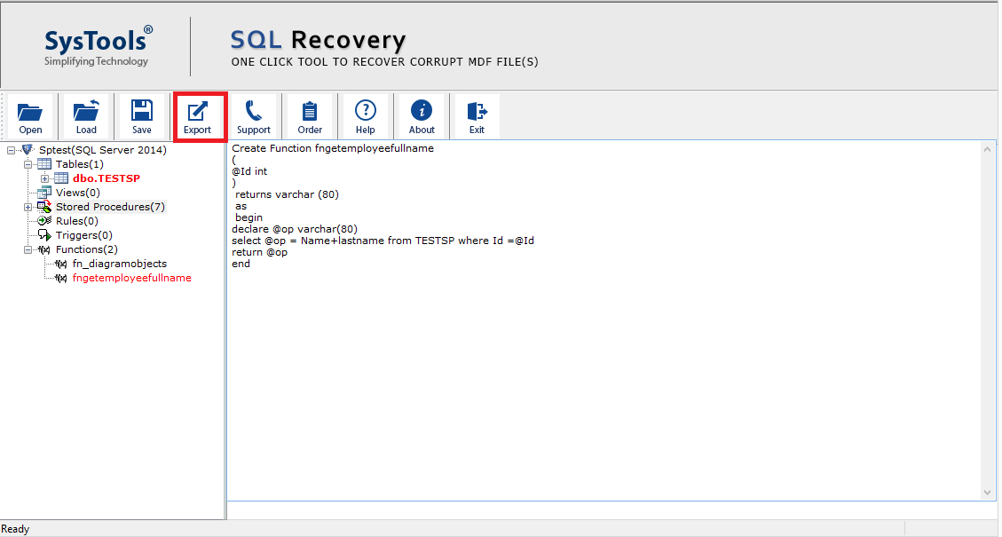
Task: Collapse the Functions(2) tree node
Action: (28, 249)
